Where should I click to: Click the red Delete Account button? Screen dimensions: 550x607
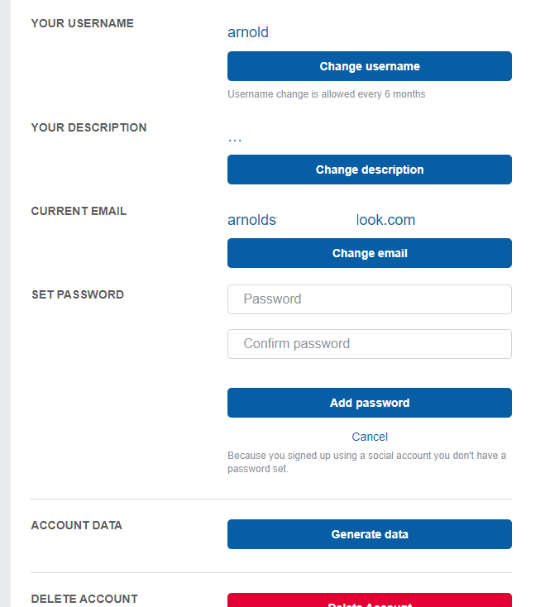[369, 600]
